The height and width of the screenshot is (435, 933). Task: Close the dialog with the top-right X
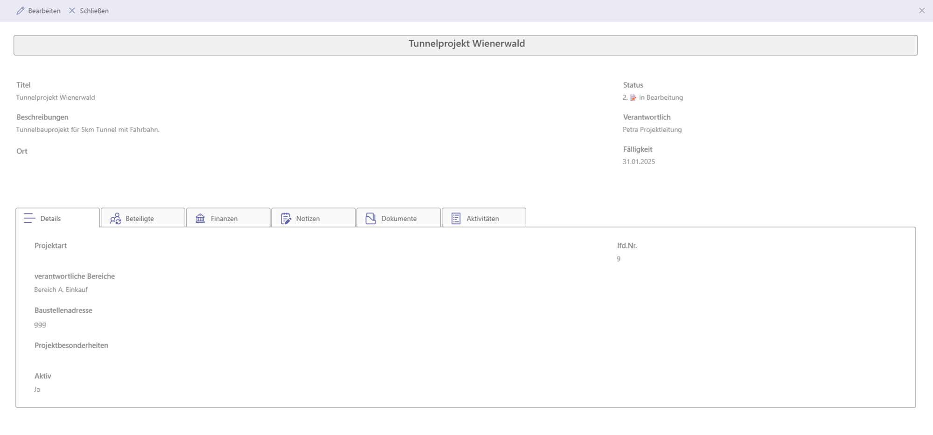tap(922, 11)
